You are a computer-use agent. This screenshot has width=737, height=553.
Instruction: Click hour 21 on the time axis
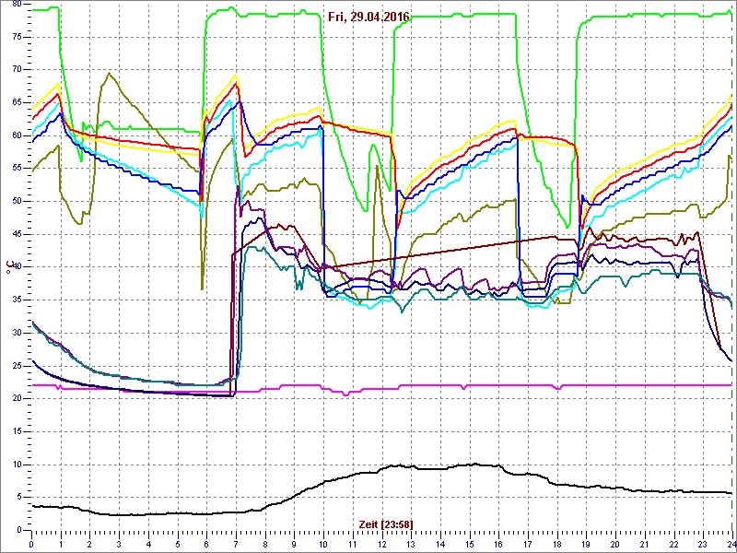pyautogui.click(x=644, y=543)
